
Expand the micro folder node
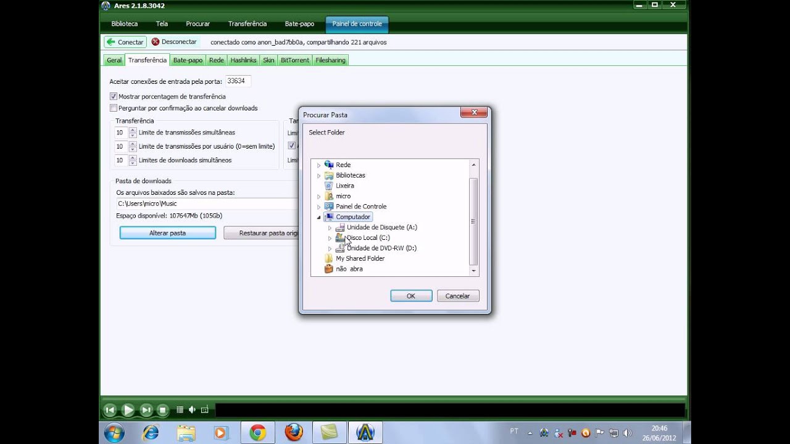(319, 197)
